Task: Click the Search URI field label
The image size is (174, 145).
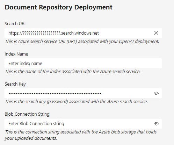Action: pos(15,24)
